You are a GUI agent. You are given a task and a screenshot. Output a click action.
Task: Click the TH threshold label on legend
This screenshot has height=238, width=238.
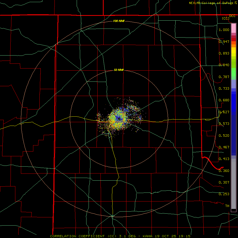click(x=227, y=206)
